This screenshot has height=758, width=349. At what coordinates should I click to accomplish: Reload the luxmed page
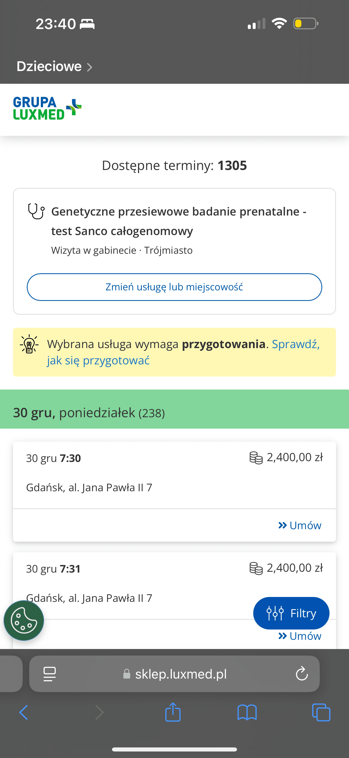[x=302, y=673]
